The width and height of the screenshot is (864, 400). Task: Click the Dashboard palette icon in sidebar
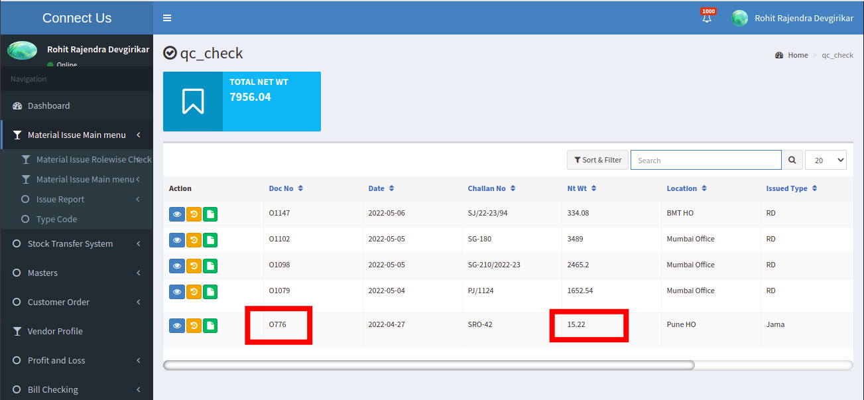(x=17, y=105)
